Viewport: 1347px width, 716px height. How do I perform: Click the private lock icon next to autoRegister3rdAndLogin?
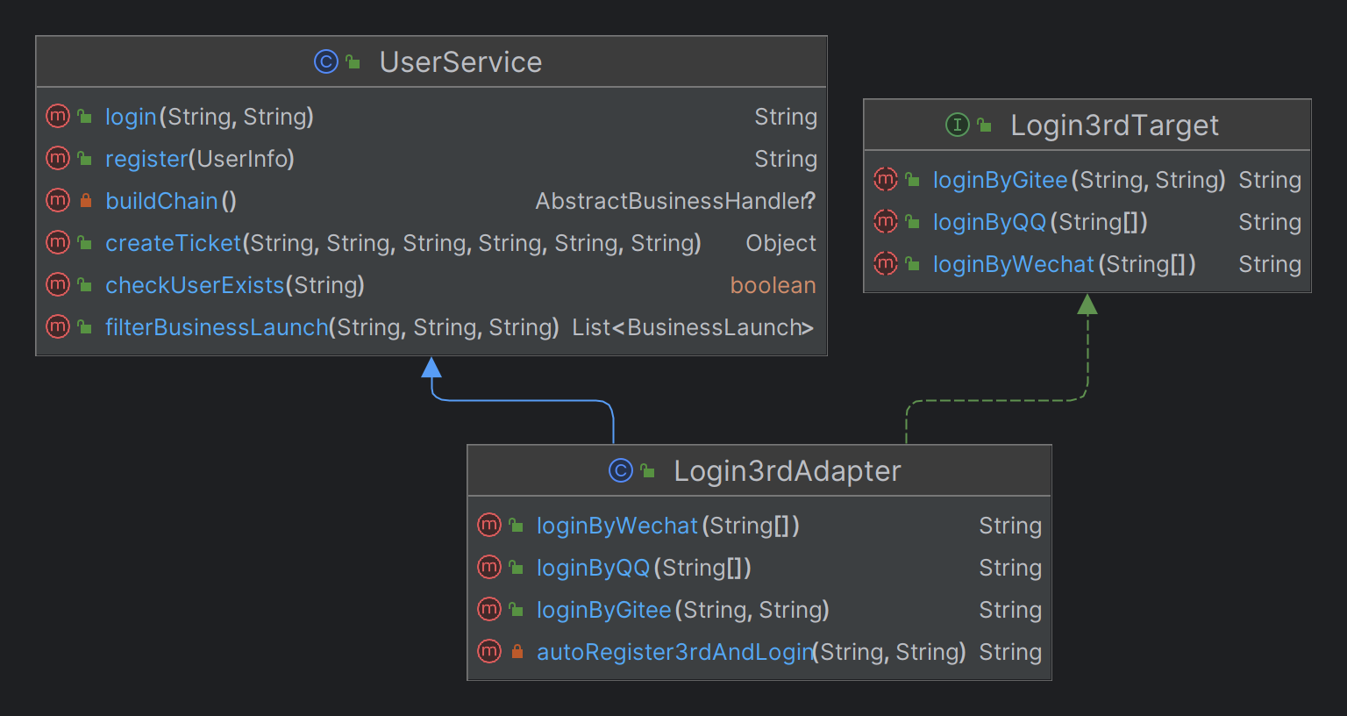(517, 651)
